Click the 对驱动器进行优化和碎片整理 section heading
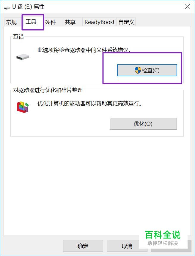This screenshot has height=256, width=195. pos(48,90)
